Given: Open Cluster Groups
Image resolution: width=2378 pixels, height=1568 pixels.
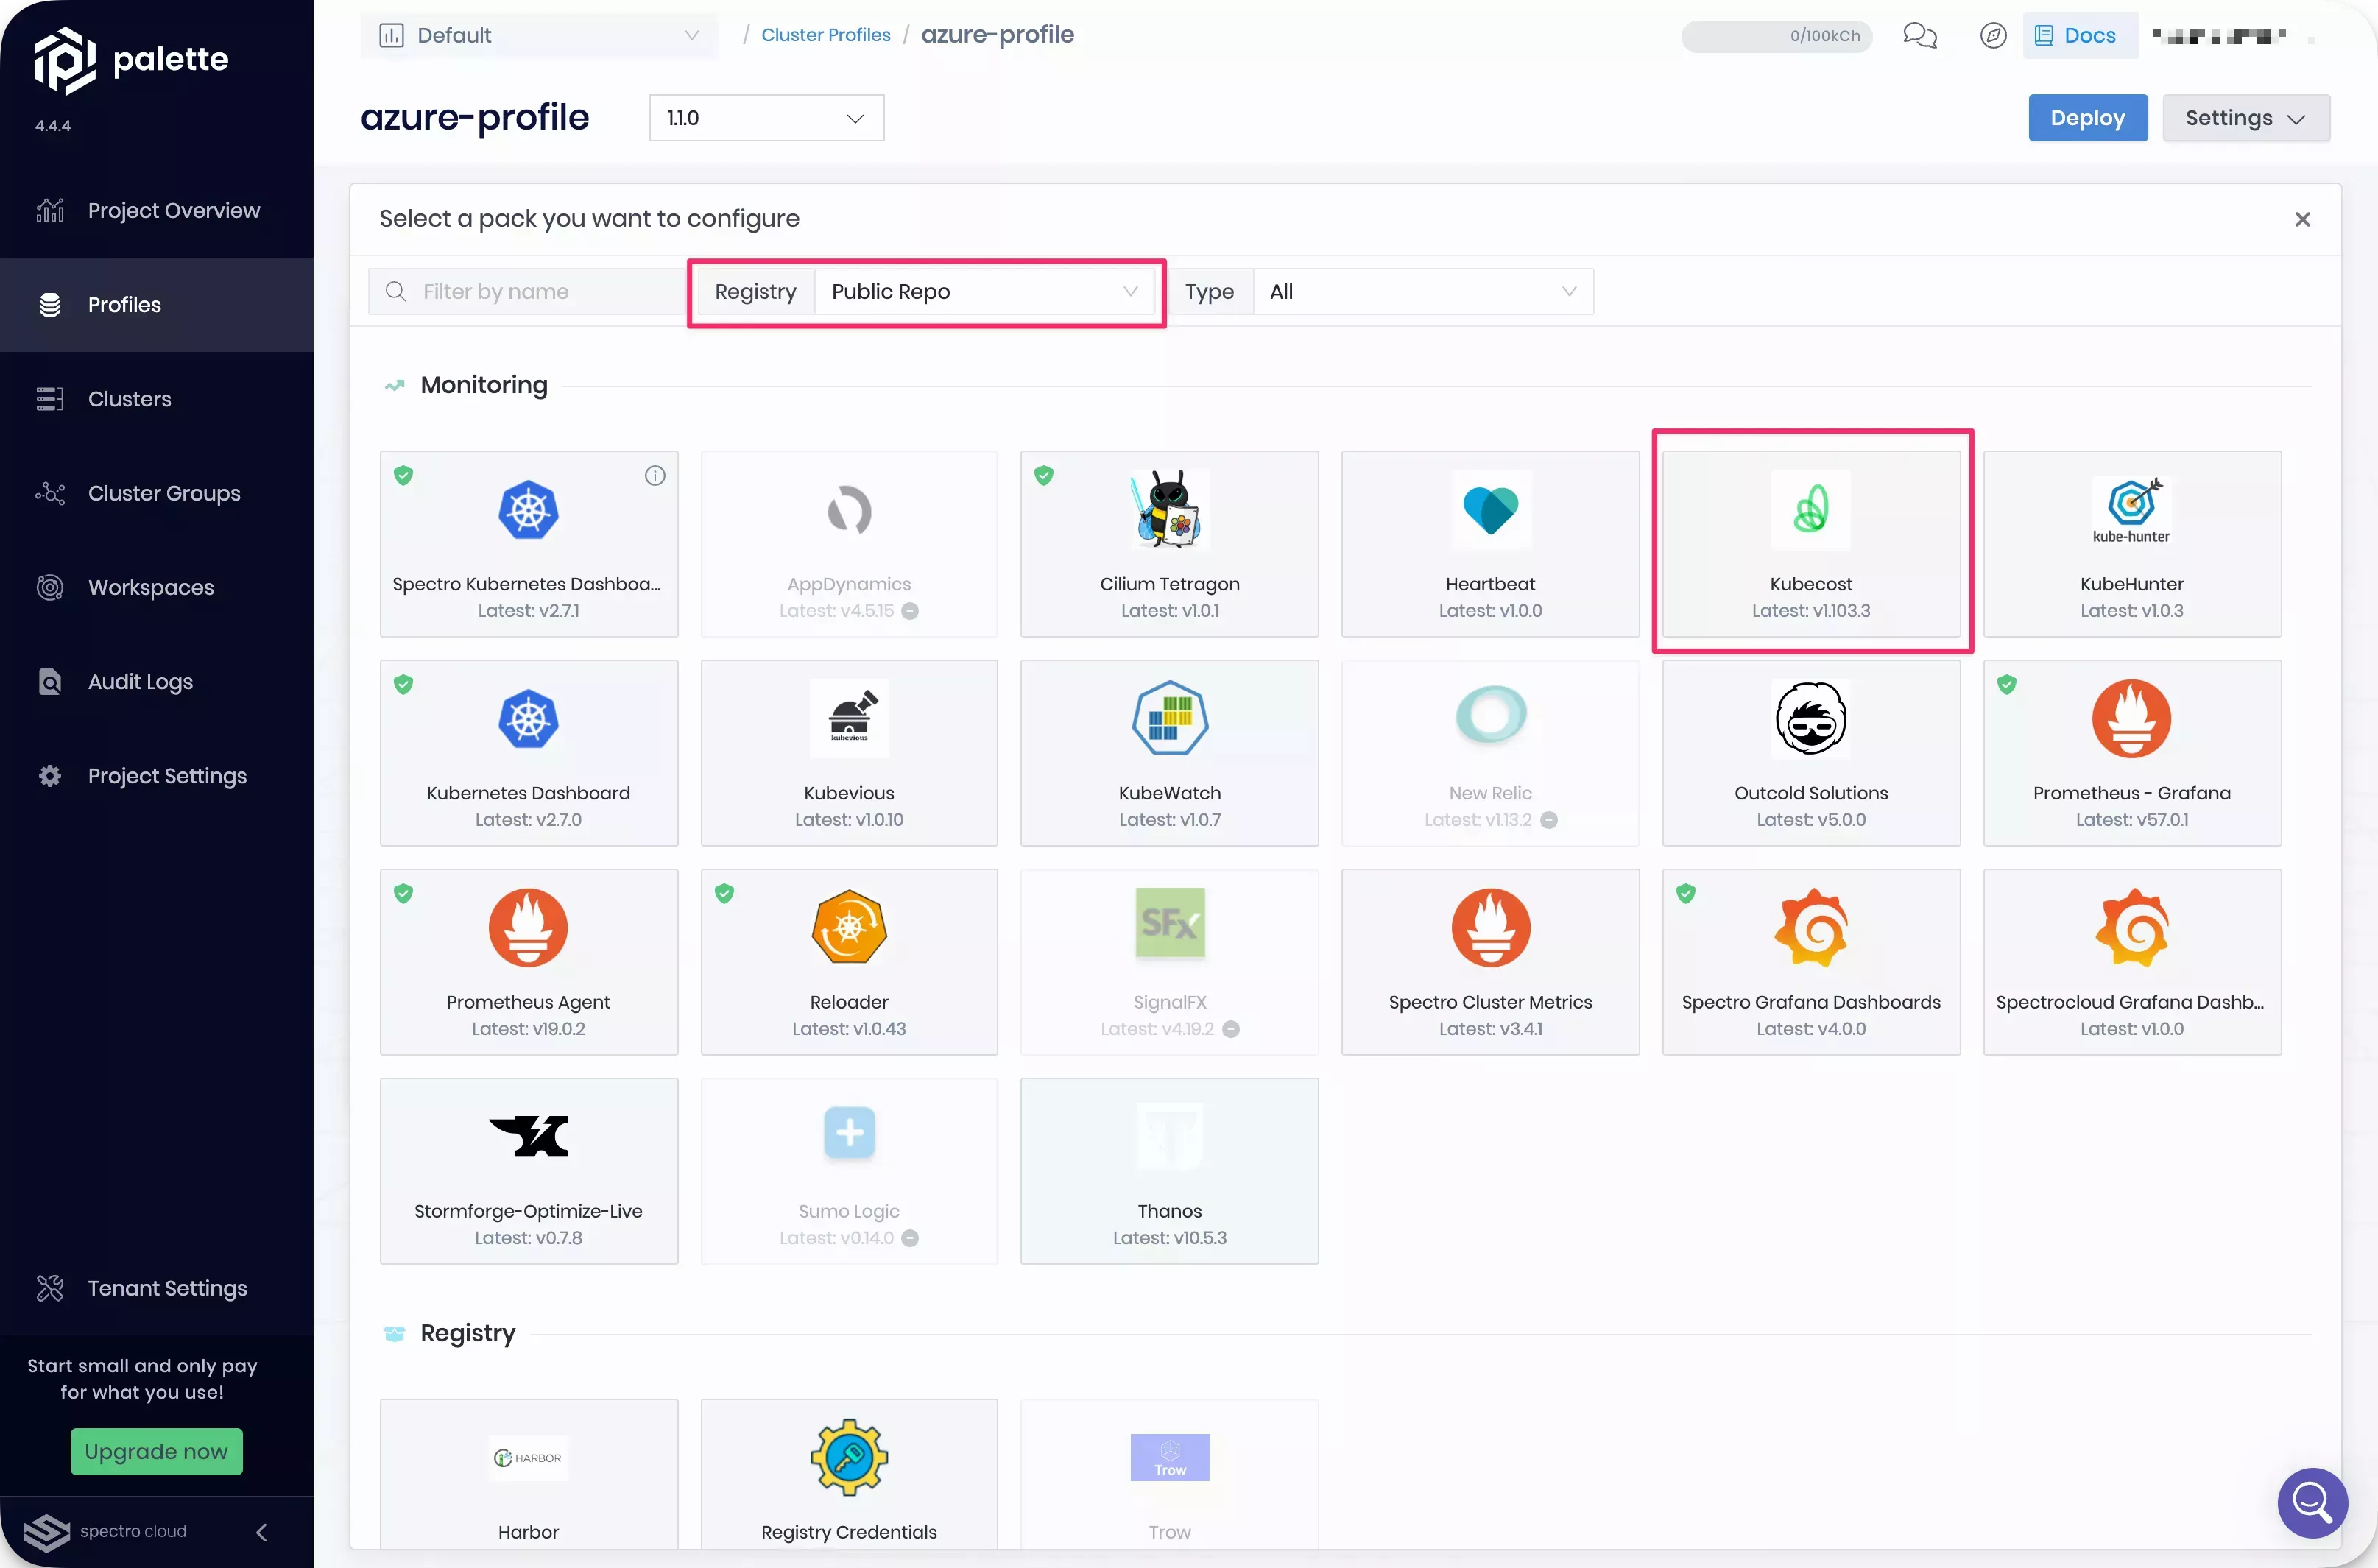Looking at the screenshot, I should pyautogui.click(x=157, y=493).
